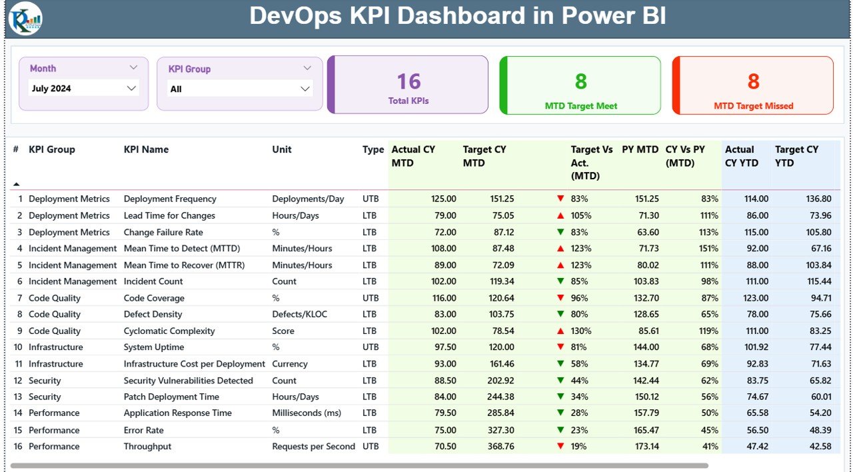853x472 pixels.
Task: Click the red down arrow for Deployment Frequency
Action: (560, 199)
